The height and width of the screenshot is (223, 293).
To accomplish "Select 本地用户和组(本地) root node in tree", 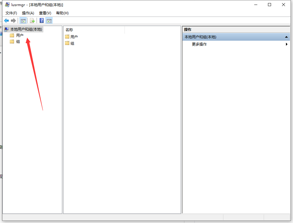I will [26, 29].
